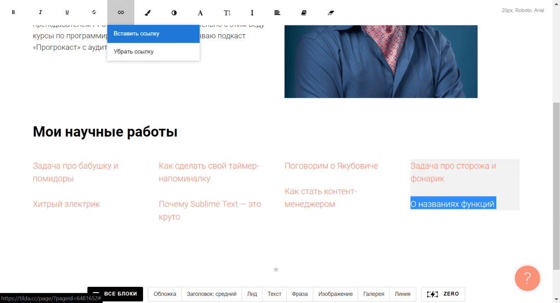Click the 'Хитрый электрик' link
560x303 pixels.
pyautogui.click(x=66, y=204)
